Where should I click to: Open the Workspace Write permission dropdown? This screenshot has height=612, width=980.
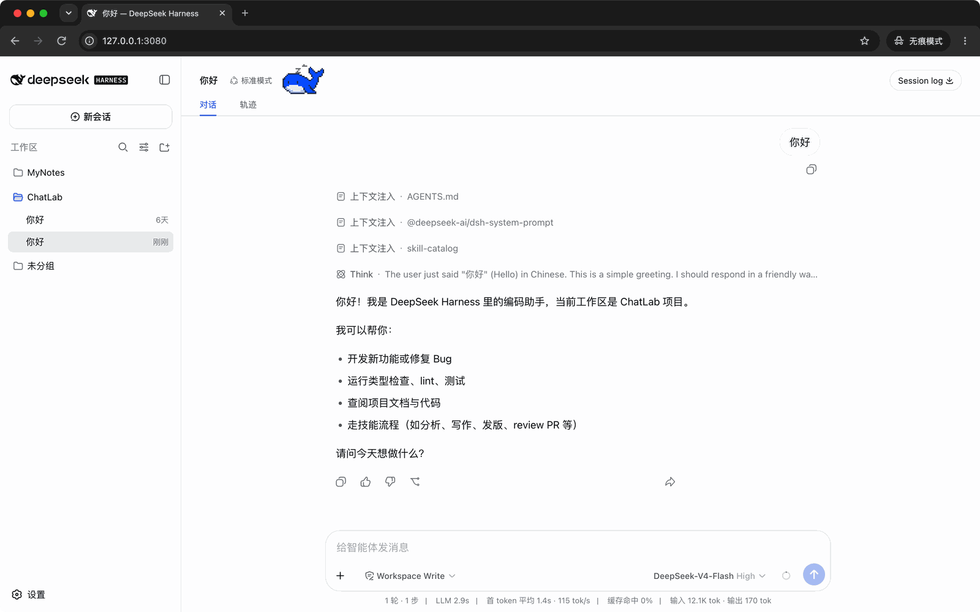click(x=410, y=576)
